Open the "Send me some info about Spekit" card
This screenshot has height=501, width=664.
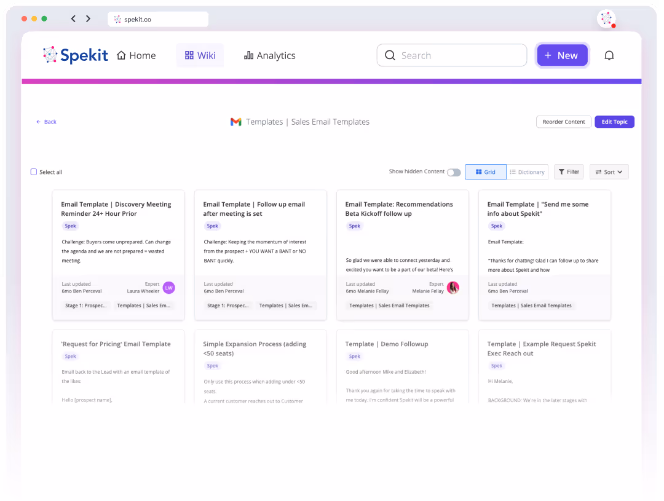[x=545, y=255]
